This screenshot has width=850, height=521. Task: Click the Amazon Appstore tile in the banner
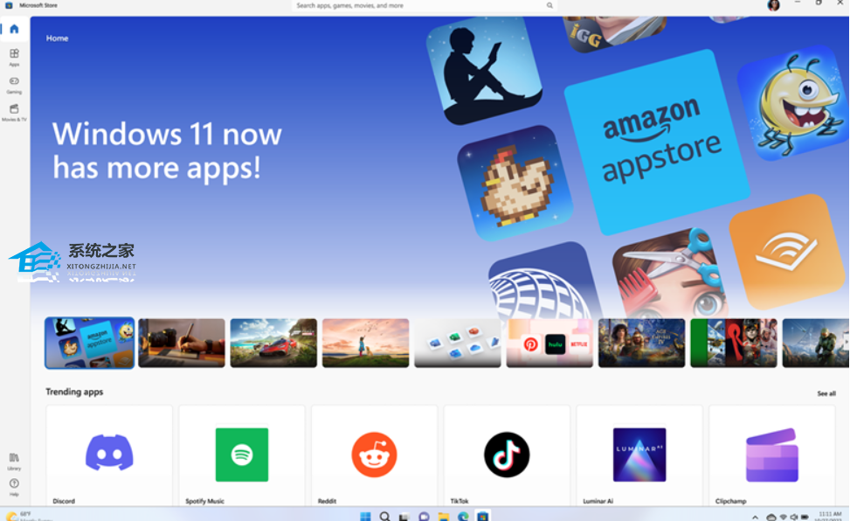coord(658,142)
